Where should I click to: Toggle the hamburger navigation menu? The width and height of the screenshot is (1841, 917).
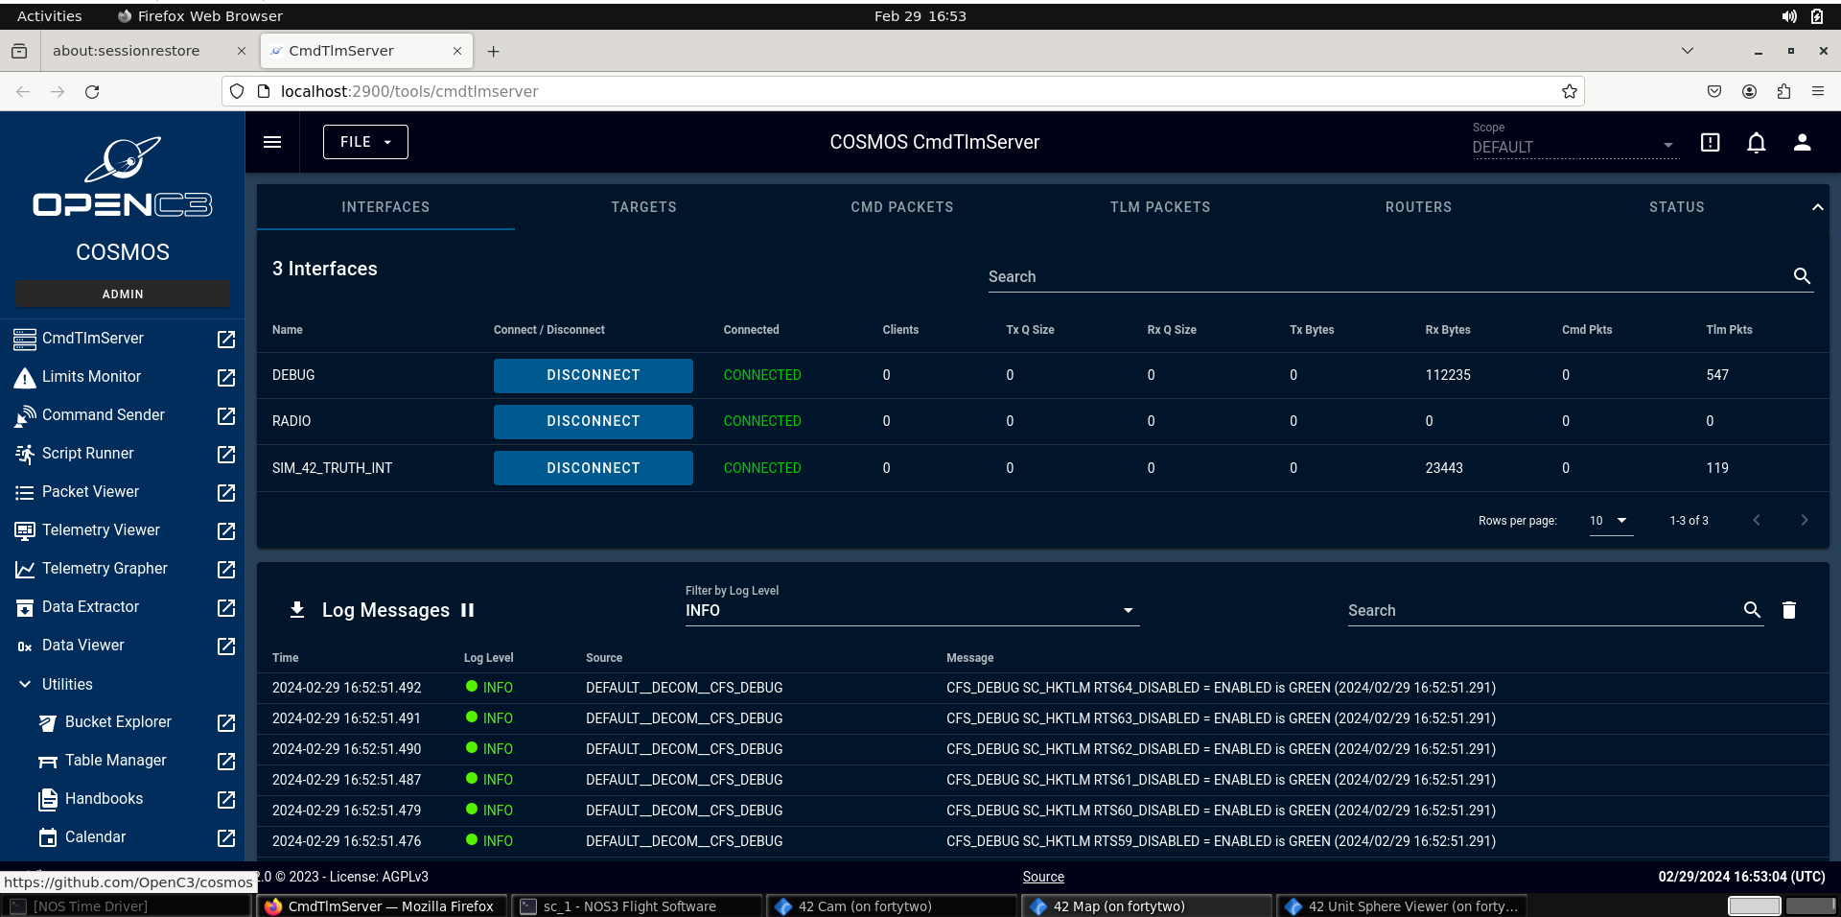[x=272, y=142]
